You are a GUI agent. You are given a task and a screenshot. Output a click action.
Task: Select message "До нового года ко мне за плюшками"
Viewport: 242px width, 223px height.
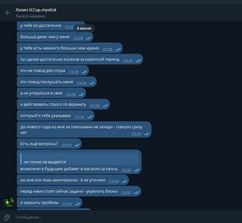(84, 129)
